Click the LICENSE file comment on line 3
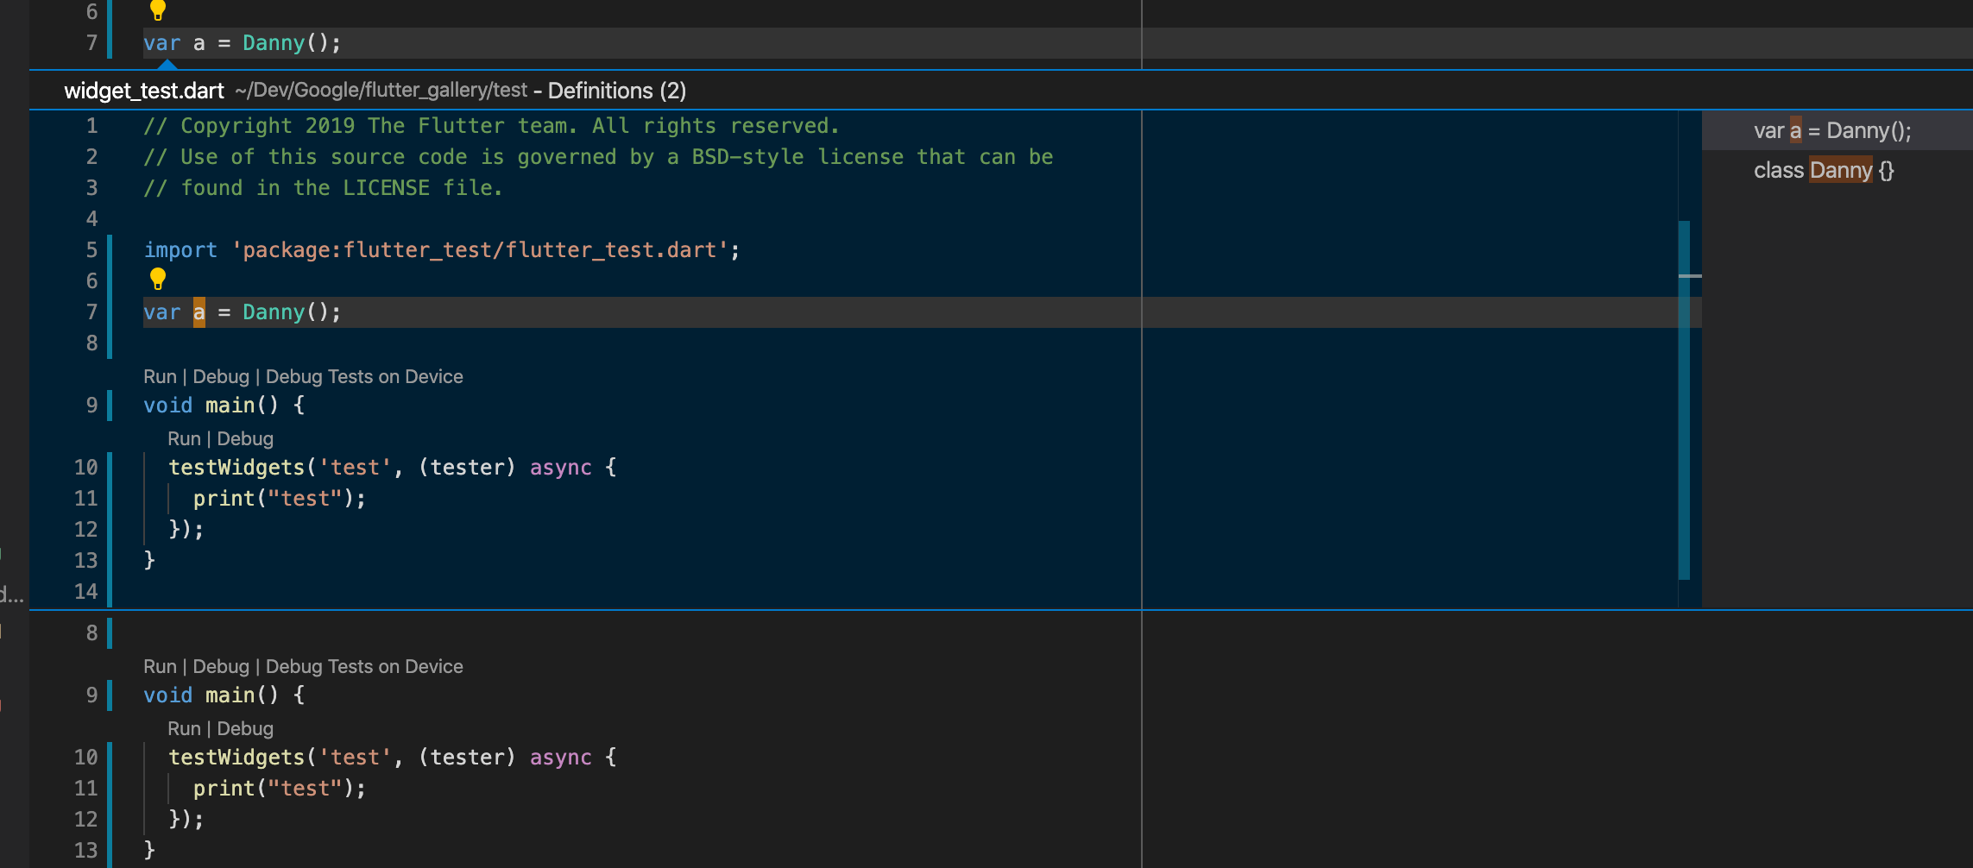This screenshot has width=1973, height=868. coord(324,188)
